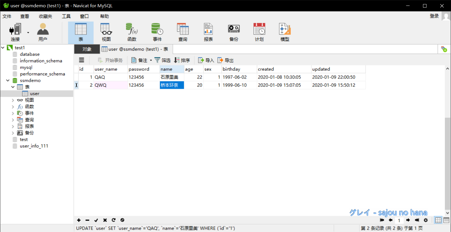Expand the 查询 tree node
The image size is (451, 232).
[x=13, y=120]
